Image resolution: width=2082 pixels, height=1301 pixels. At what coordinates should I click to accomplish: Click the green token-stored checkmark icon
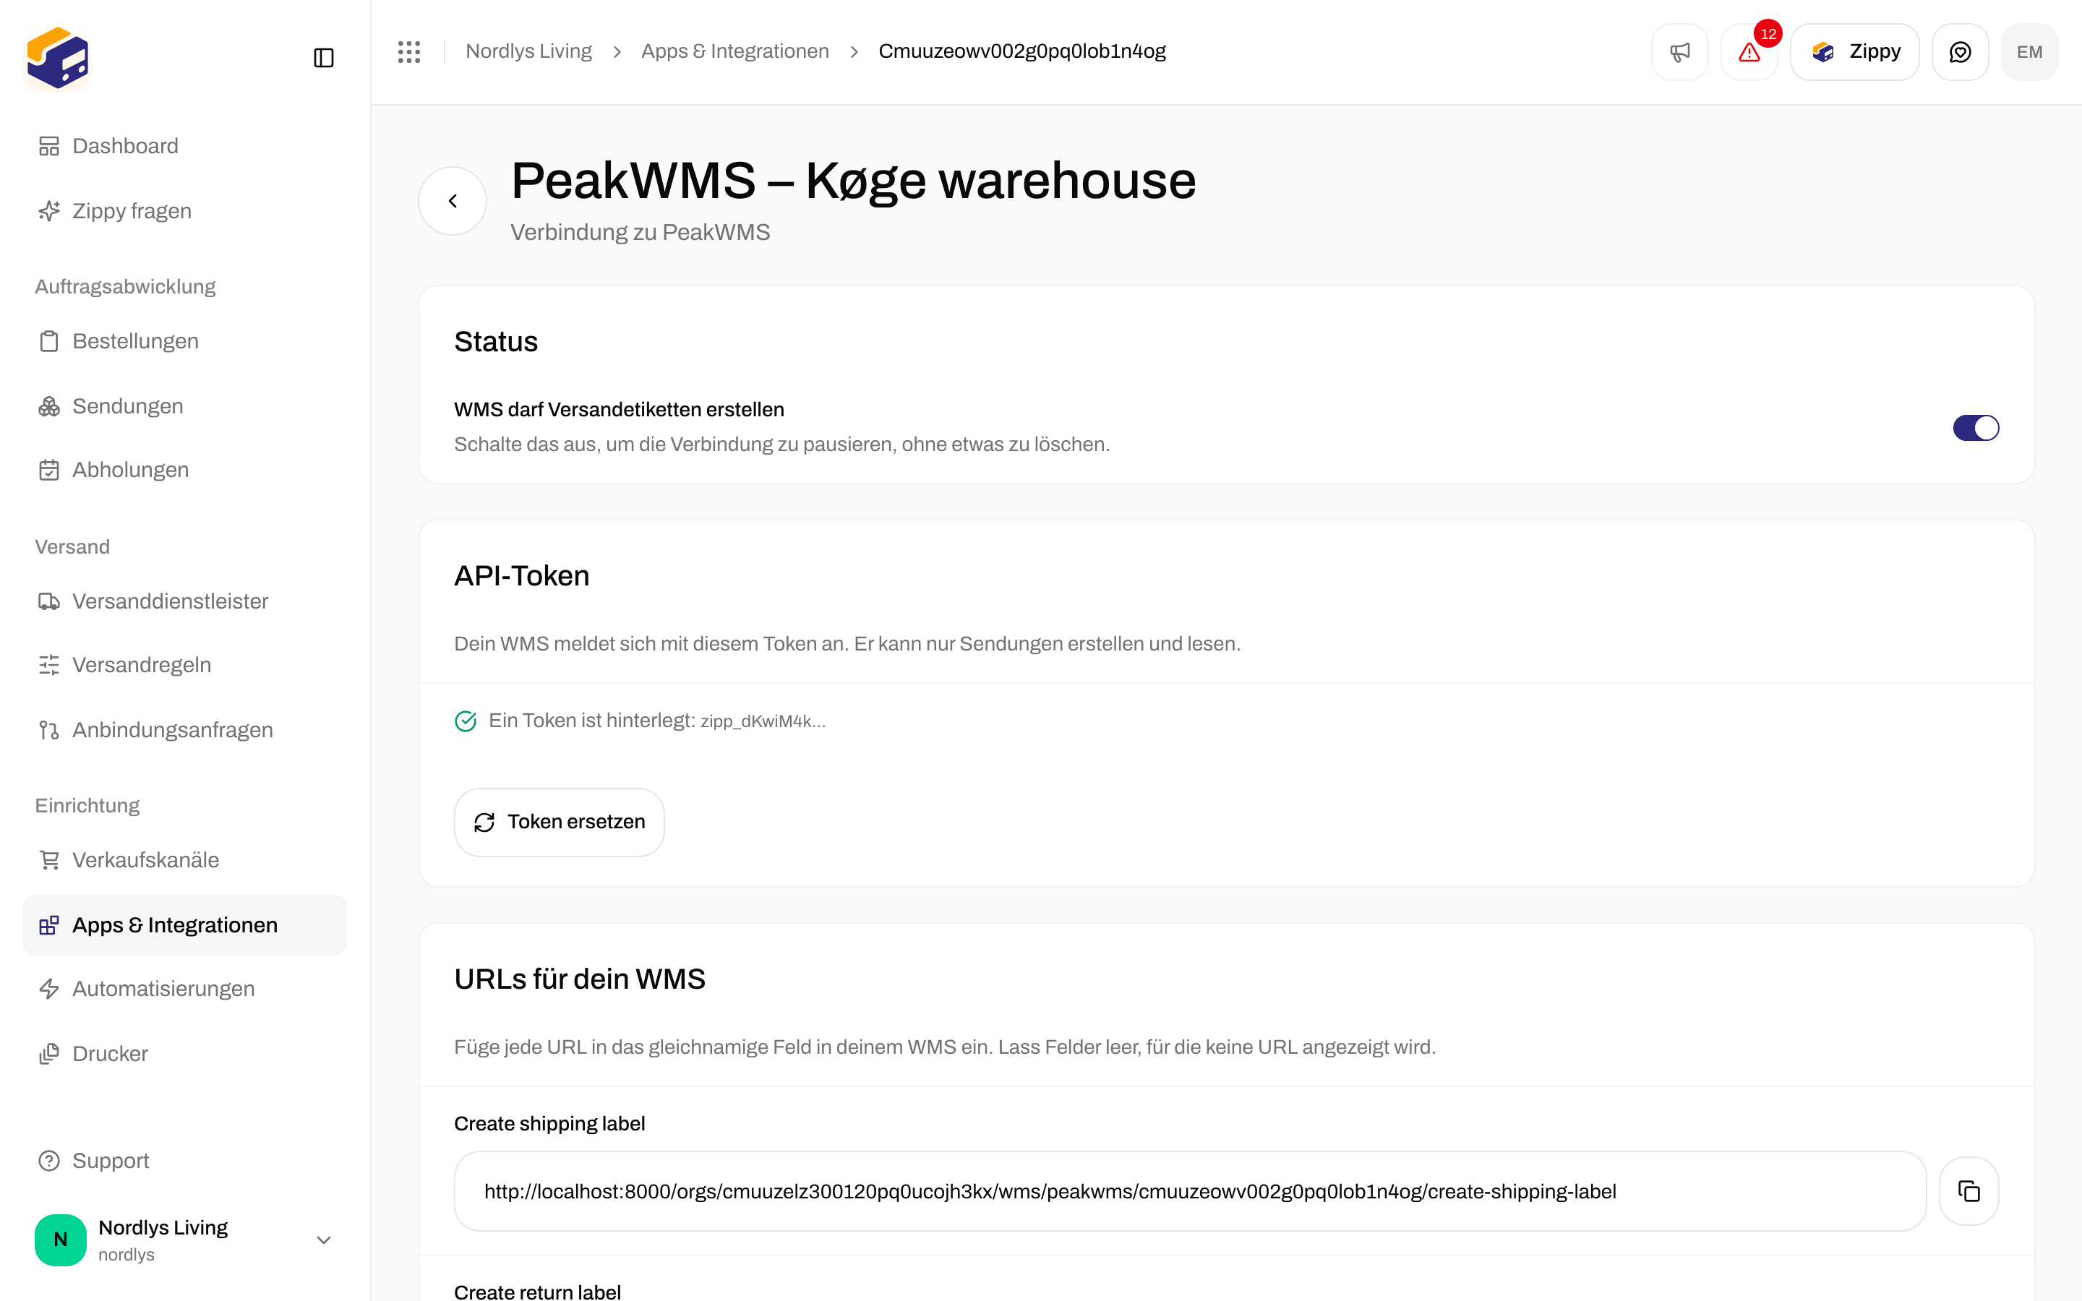(x=466, y=721)
